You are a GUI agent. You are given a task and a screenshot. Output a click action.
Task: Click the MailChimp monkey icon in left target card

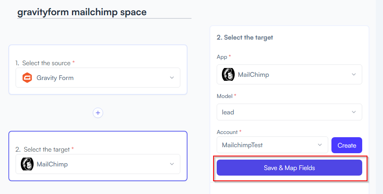pyautogui.click(x=27, y=164)
